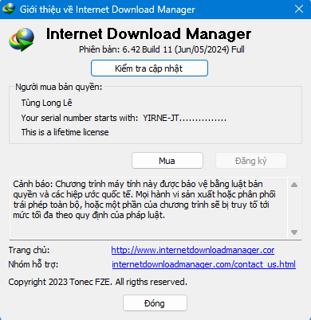Close the About window with X
Screen dimensions: 311x320
(x=299, y=9)
